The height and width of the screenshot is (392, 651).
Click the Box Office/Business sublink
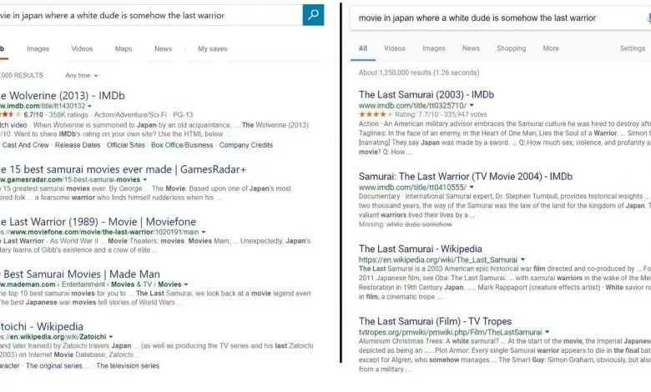click(182, 145)
